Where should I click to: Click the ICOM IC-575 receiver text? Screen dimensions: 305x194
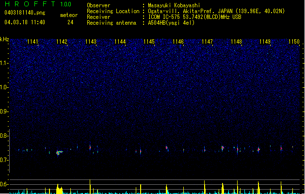(x=194, y=17)
